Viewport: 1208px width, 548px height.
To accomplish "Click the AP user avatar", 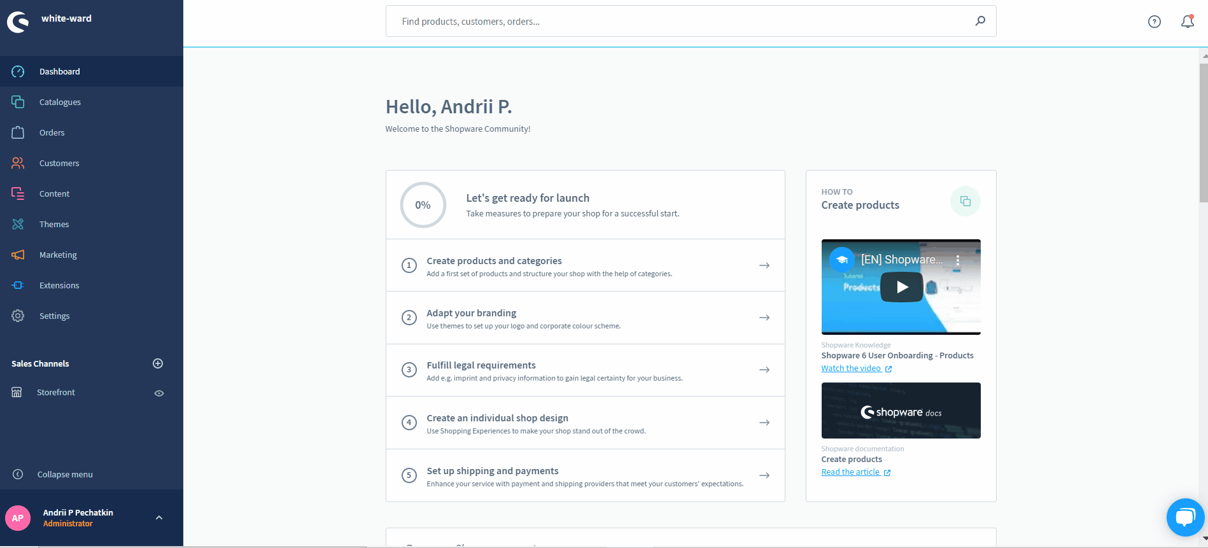I will (18, 518).
